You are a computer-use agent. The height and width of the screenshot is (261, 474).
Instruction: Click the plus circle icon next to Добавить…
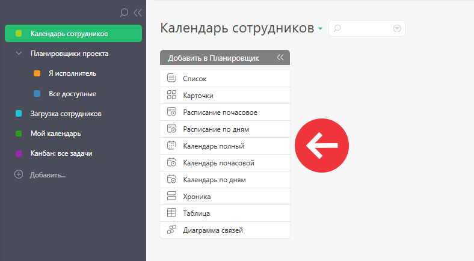click(x=19, y=174)
